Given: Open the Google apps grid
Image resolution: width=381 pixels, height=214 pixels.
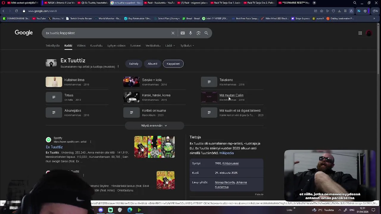Looking at the screenshot, I should [x=360, y=33].
